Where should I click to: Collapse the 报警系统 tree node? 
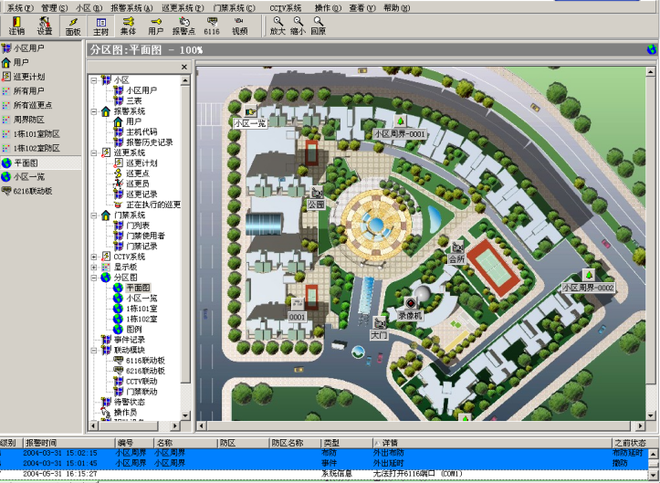[x=94, y=111]
